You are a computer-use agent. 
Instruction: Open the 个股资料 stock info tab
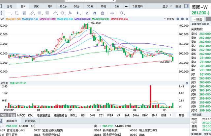pyautogui.click(x=137, y=7)
